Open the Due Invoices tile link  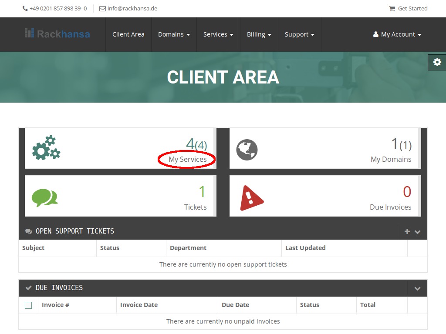tap(390, 207)
